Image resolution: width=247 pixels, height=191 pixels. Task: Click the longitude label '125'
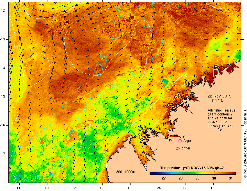186,188
